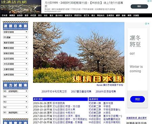This screenshot has width=152, height=124.
Task: Open underlined link below sidebar ad
Action: (136, 118)
